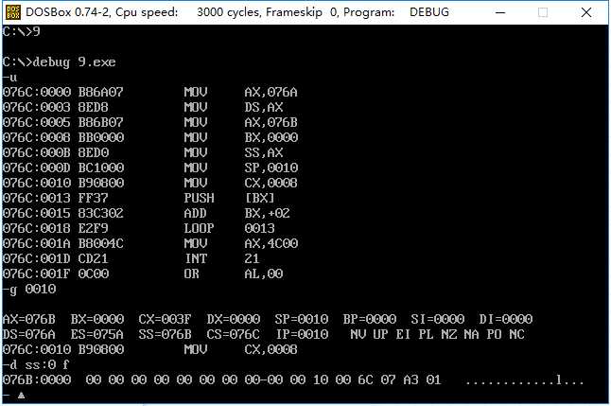Image resolution: width=611 pixels, height=406 pixels.
Task: Click the 'OR AL,00' instruction
Action: point(234,274)
